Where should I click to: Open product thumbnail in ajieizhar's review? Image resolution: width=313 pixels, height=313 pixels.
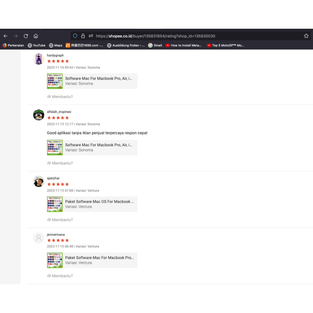coord(55,204)
